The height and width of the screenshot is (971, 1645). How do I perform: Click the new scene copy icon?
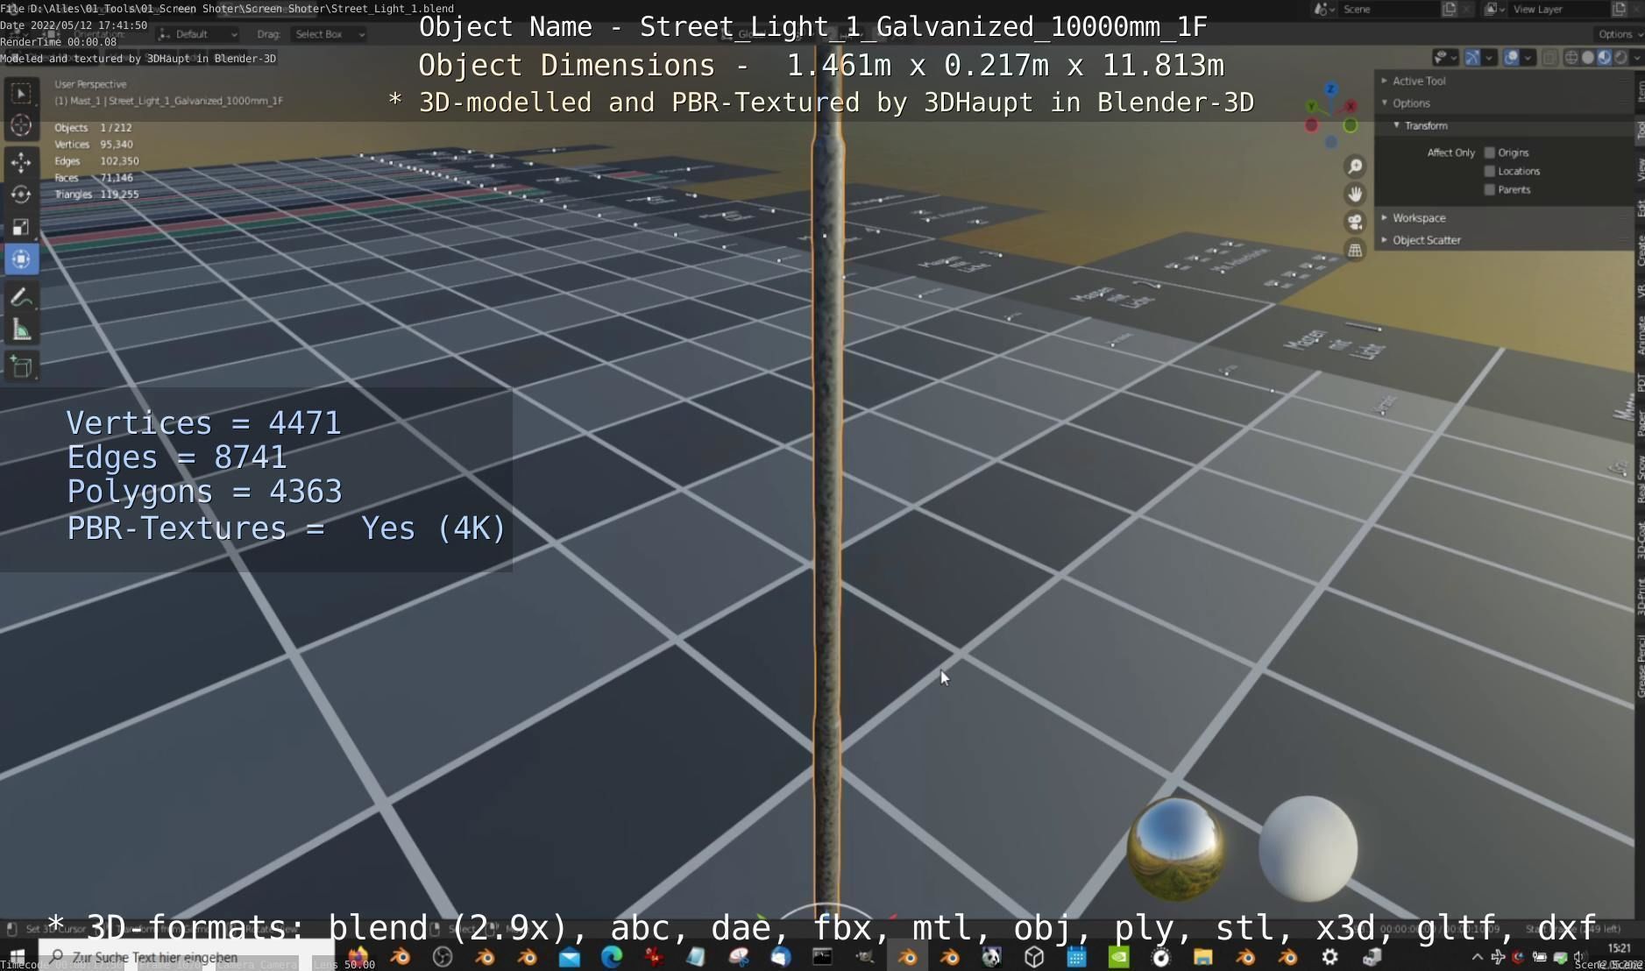click(1450, 9)
